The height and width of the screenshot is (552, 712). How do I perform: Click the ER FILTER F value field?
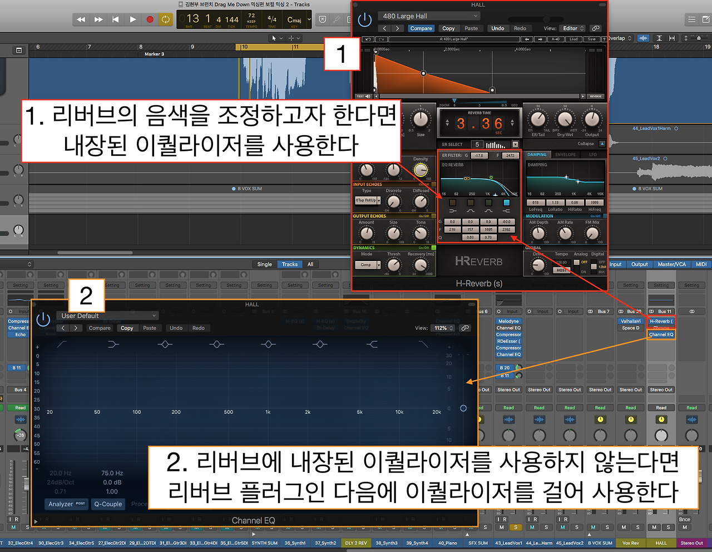[510, 155]
